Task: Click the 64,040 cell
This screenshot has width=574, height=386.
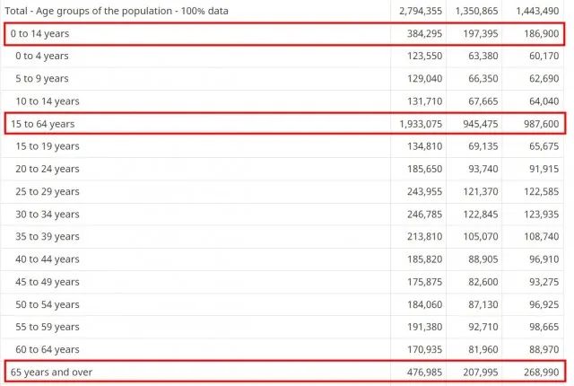Action: [544, 101]
